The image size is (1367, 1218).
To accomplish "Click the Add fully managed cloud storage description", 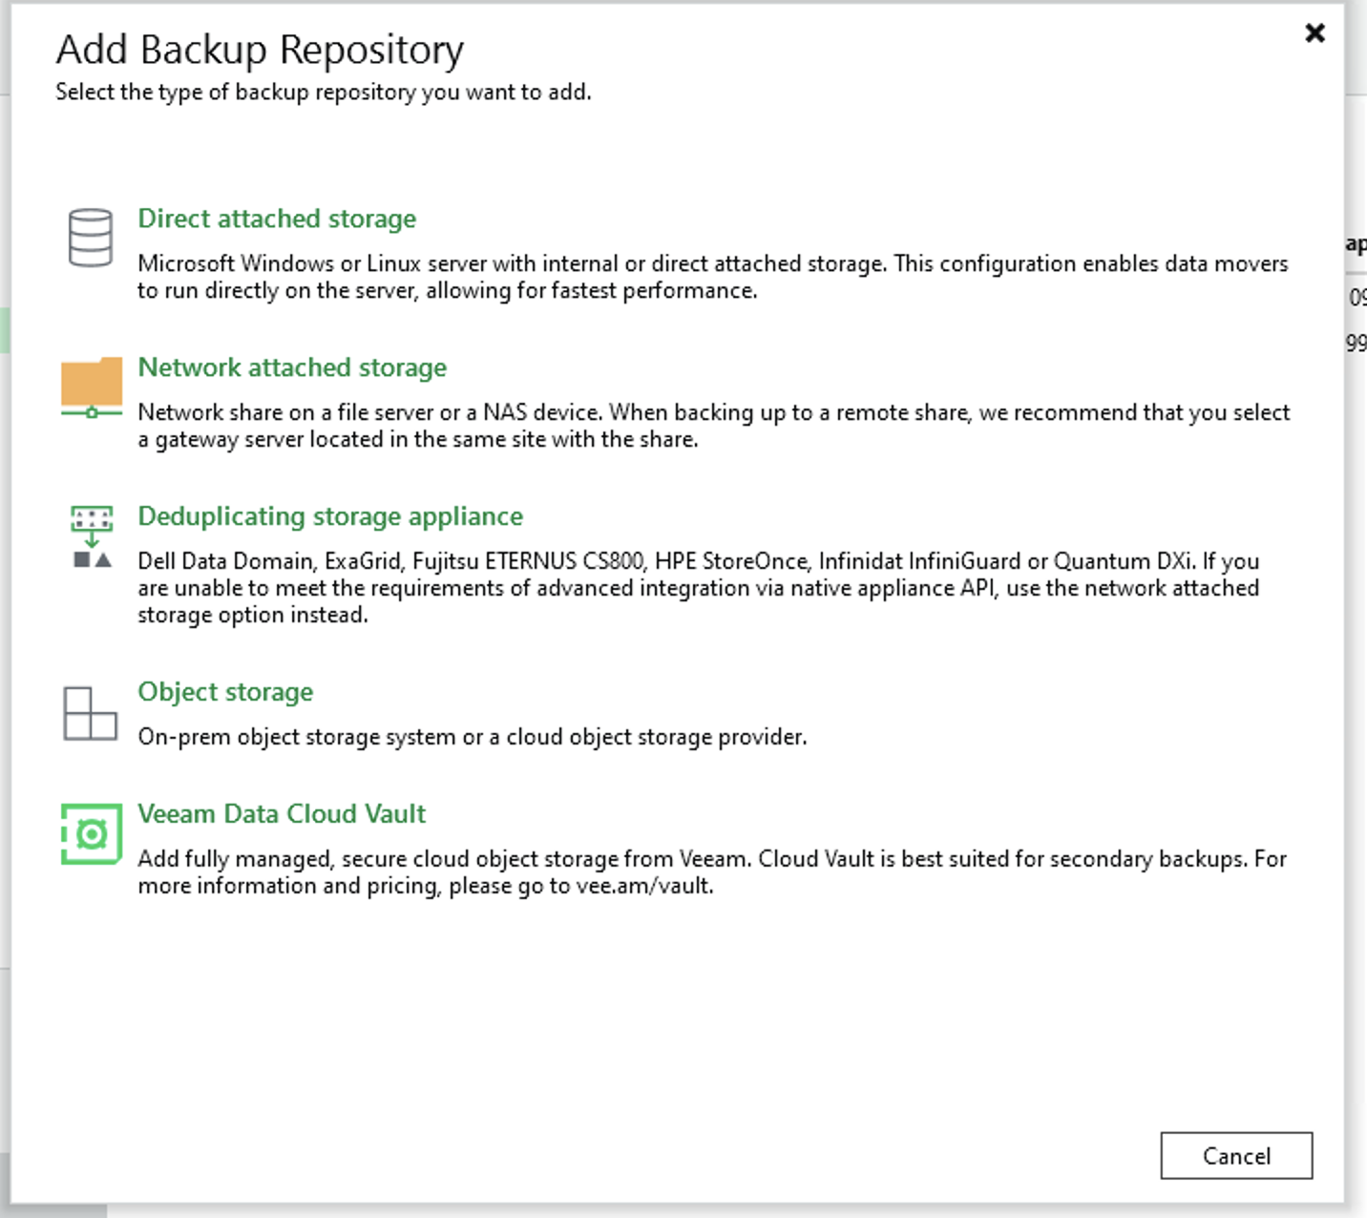I will (x=712, y=872).
